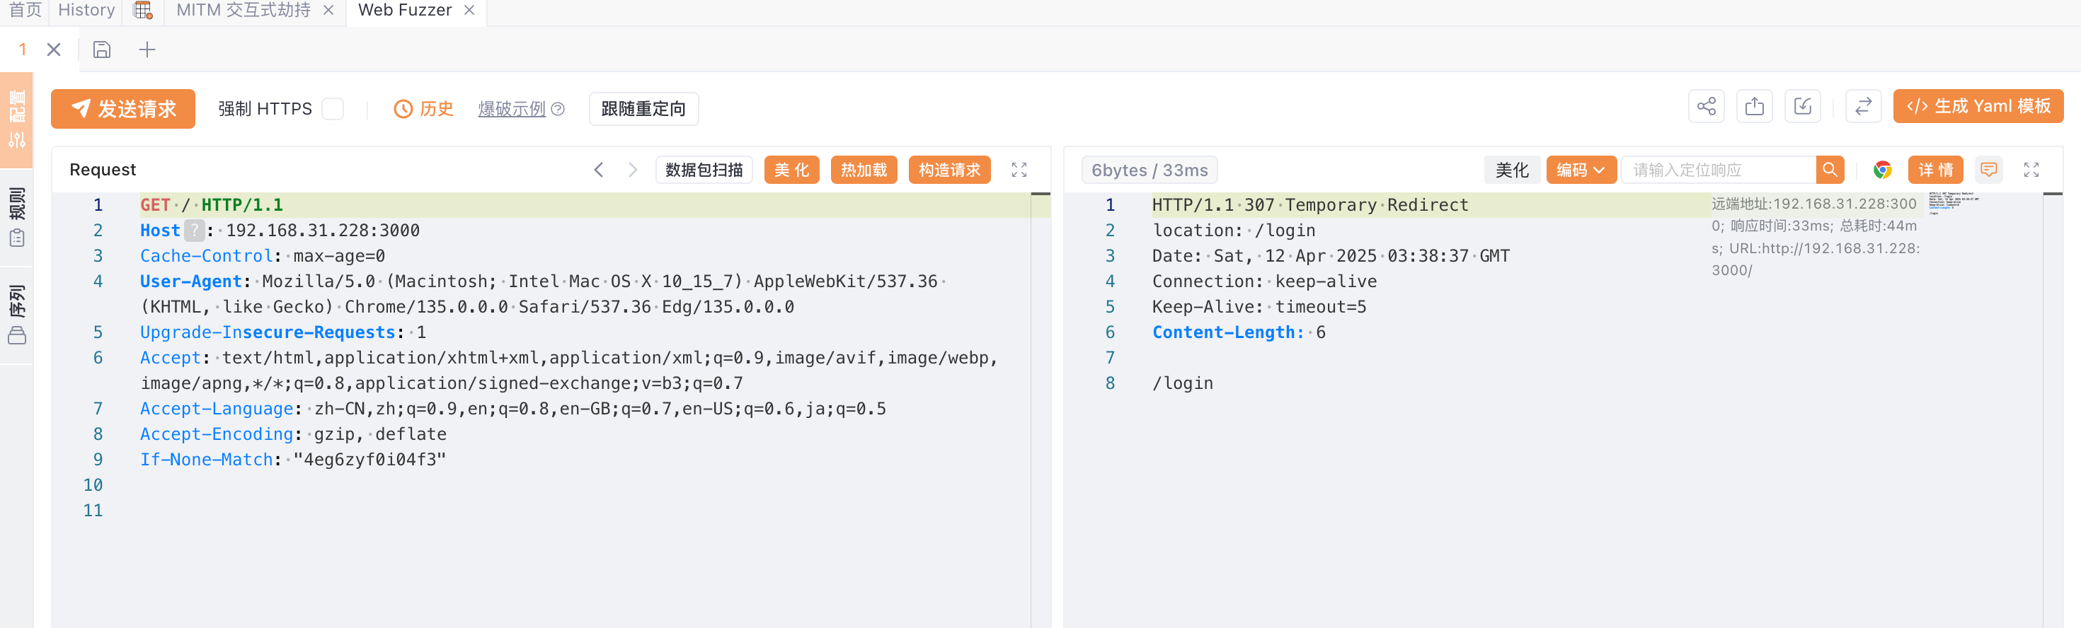The image size is (2081, 628).
Task: Click the 热加载 hot reload button
Action: pyautogui.click(x=864, y=170)
